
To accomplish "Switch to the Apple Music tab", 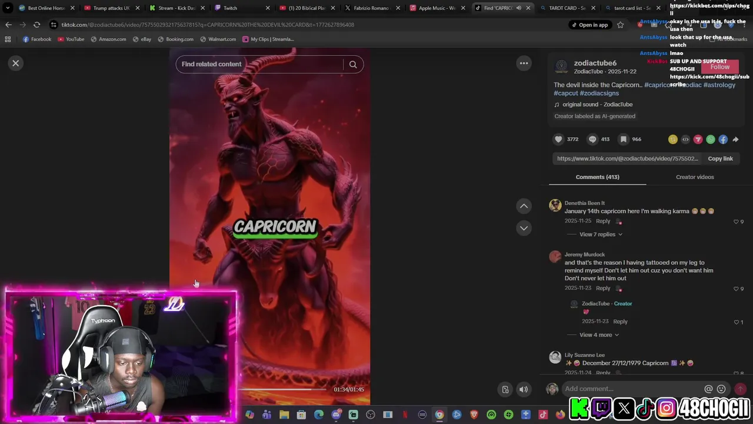I will 437,8.
